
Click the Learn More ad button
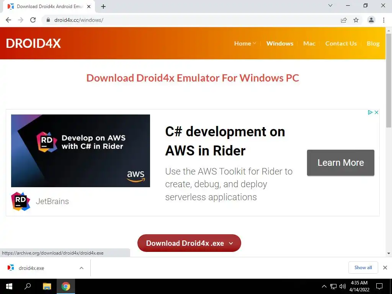[x=340, y=163]
